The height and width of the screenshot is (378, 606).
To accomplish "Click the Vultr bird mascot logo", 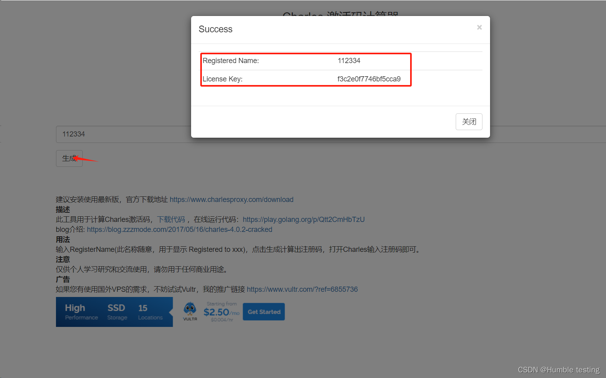I will tap(190, 309).
